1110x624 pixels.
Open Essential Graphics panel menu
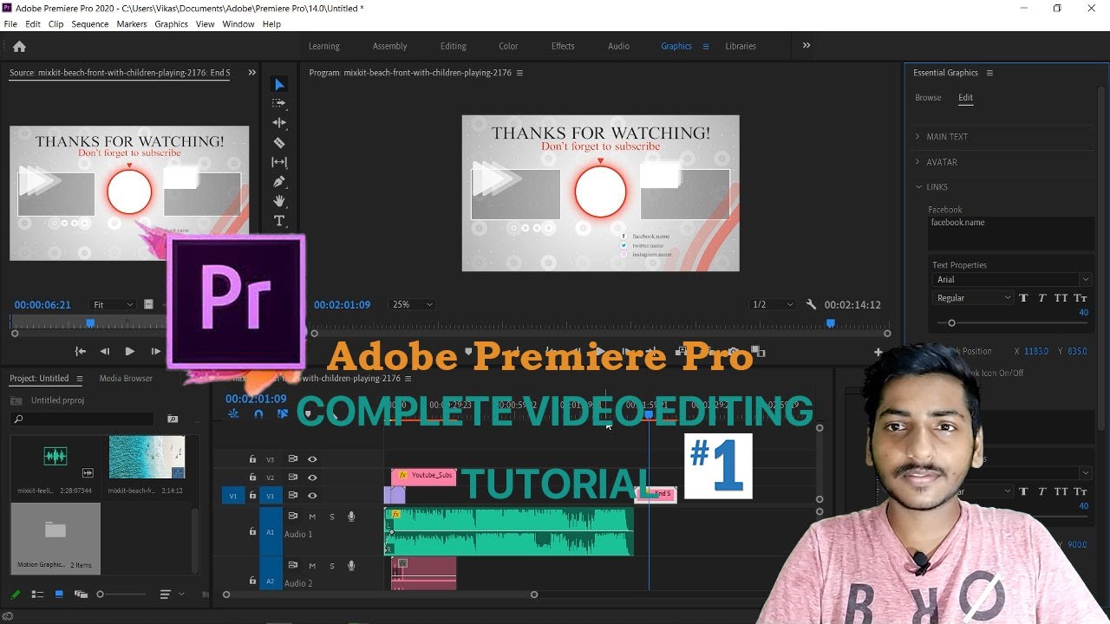989,73
